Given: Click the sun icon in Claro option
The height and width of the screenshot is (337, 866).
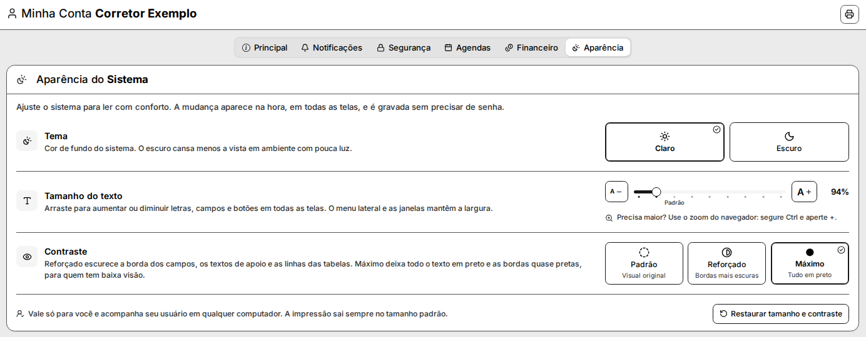Looking at the screenshot, I should point(665,136).
